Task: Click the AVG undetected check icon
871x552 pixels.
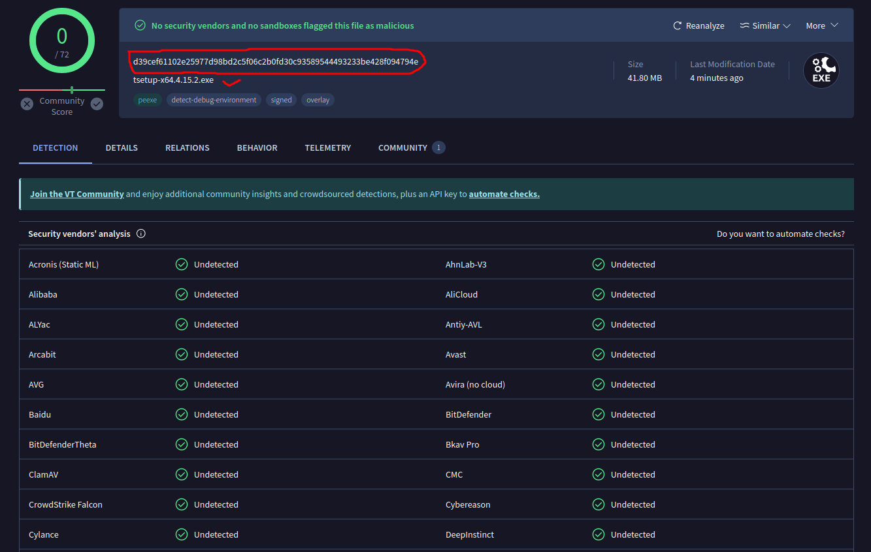Action: (x=182, y=384)
